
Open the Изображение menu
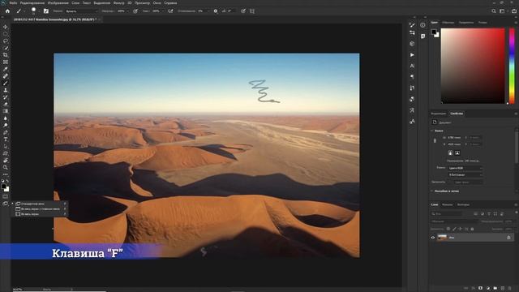[x=58, y=2]
